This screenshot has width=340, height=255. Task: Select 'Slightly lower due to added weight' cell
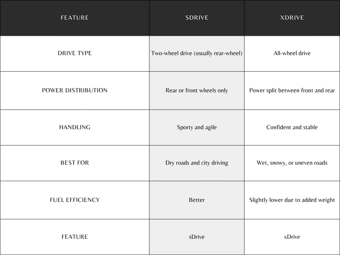coord(292,200)
